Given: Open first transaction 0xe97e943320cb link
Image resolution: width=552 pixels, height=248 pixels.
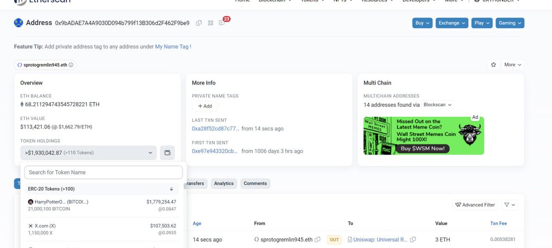Looking at the screenshot, I should coord(216,151).
